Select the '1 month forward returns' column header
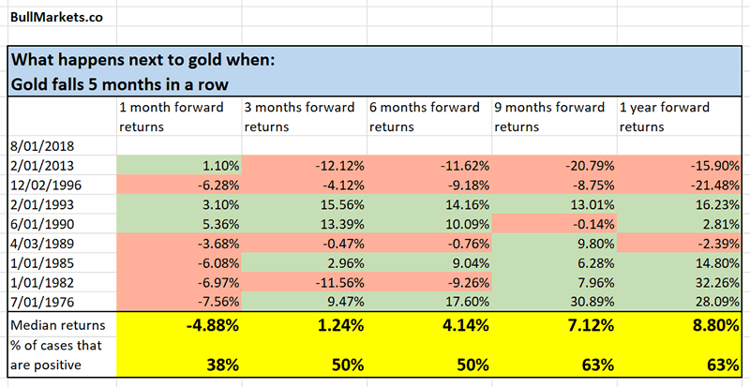The image size is (750, 387). click(x=172, y=115)
